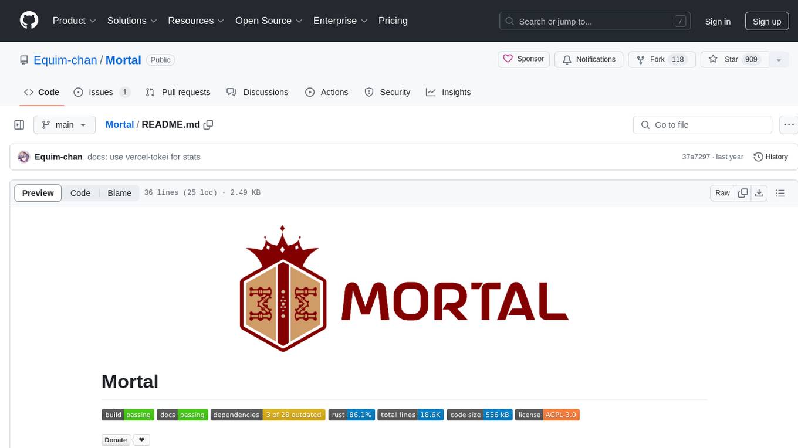Expand the Product menu
The width and height of the screenshot is (798, 448).
(x=75, y=21)
